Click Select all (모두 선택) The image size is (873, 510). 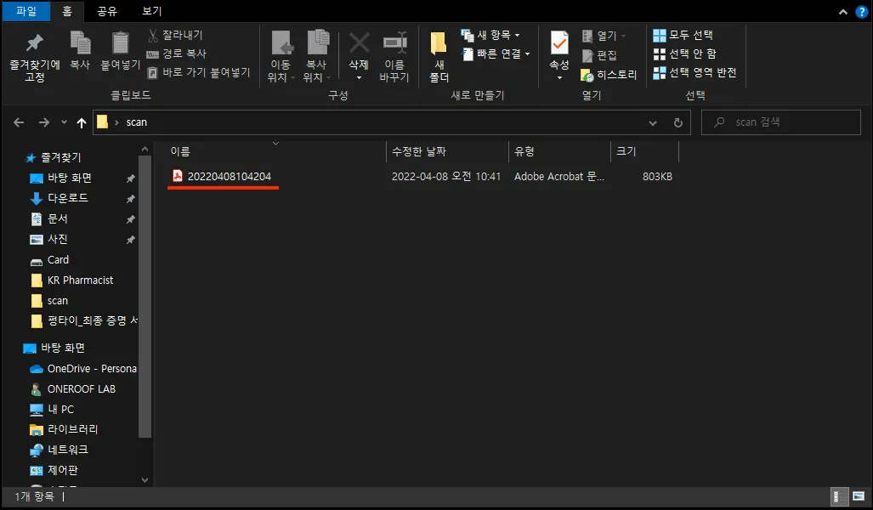pyautogui.click(x=683, y=35)
